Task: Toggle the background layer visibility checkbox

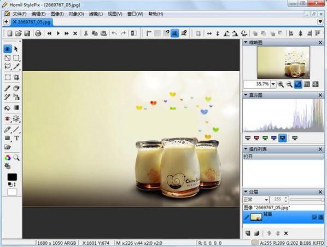Action: tap(314, 217)
